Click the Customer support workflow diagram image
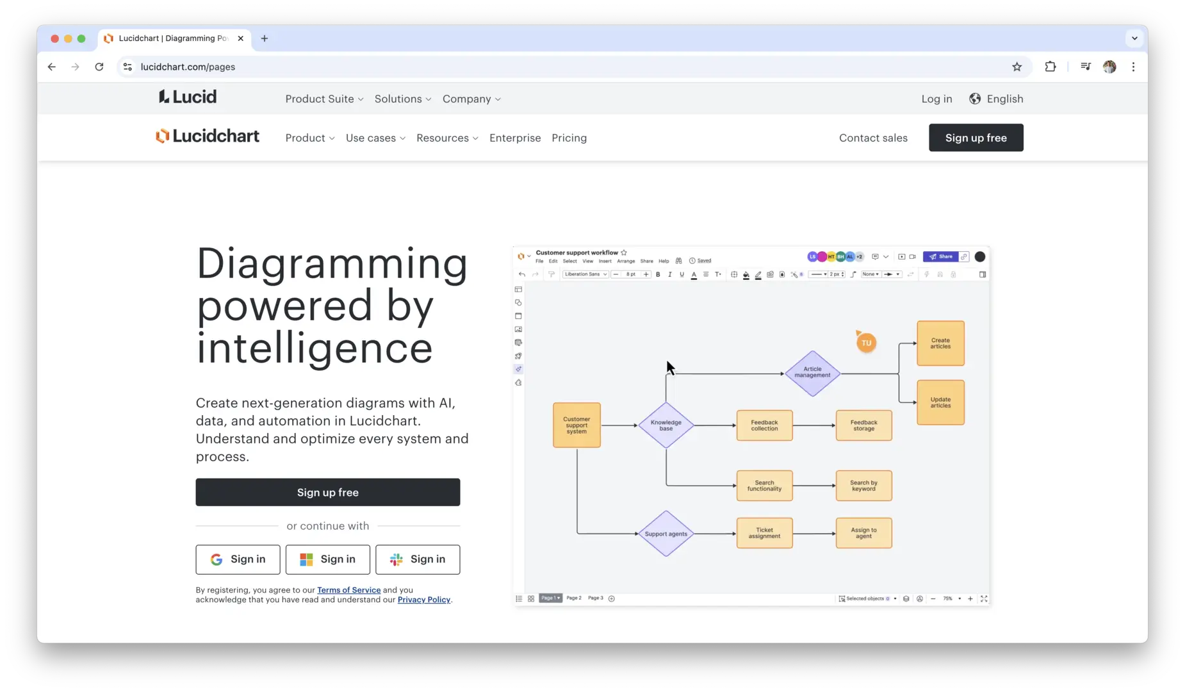The image size is (1185, 692). click(x=751, y=426)
